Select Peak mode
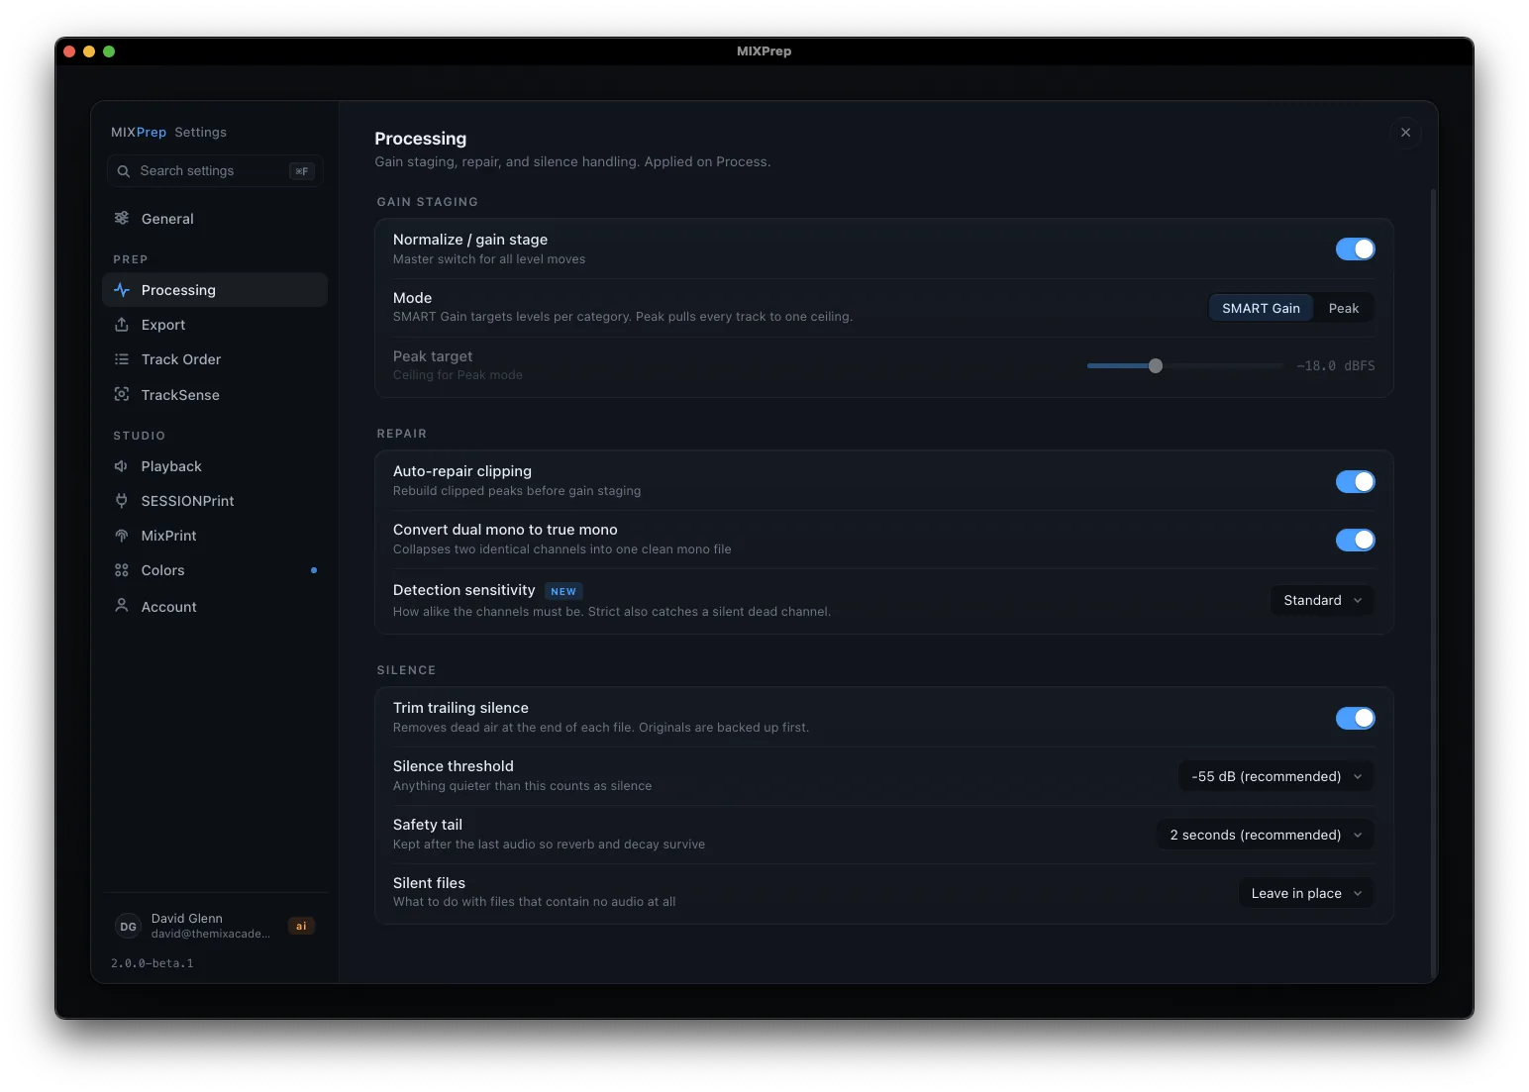The width and height of the screenshot is (1529, 1092). coord(1343,308)
